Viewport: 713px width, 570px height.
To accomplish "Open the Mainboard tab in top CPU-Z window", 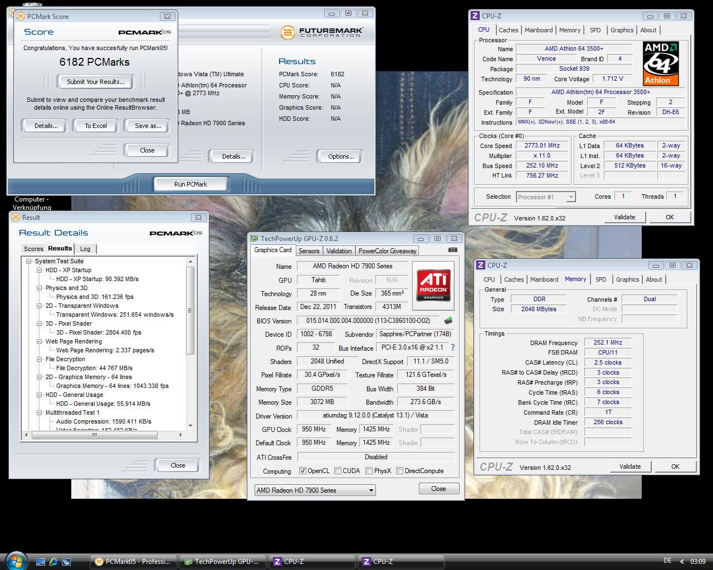I will 539,30.
